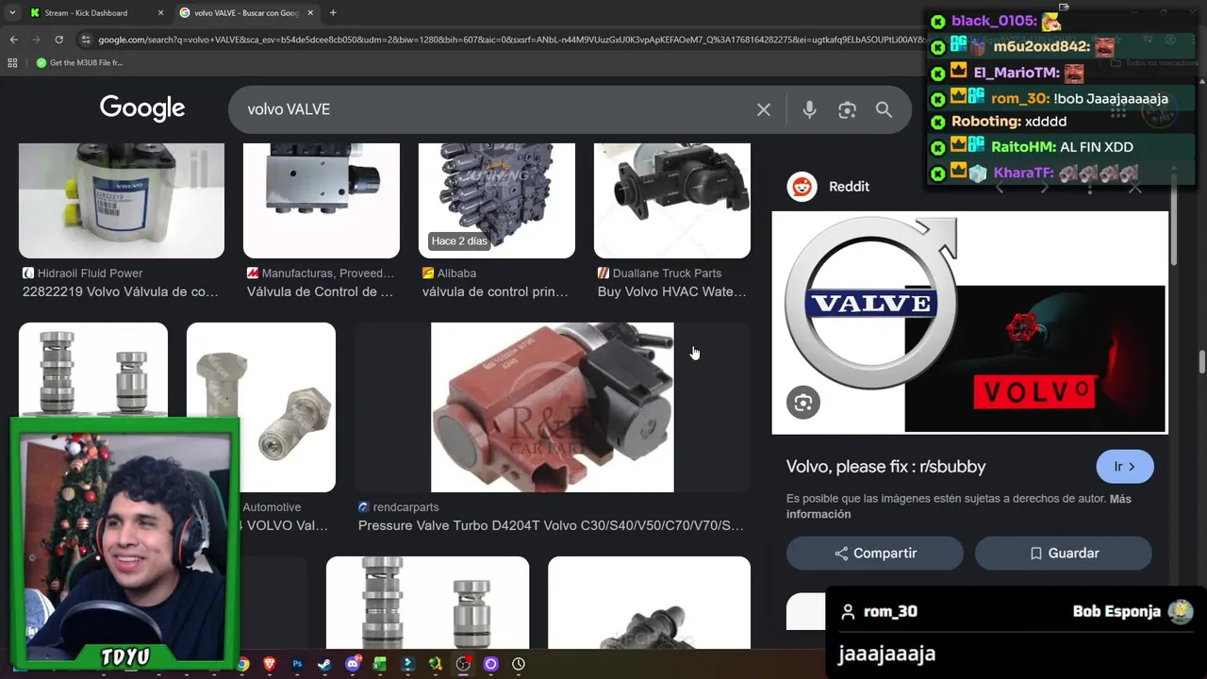Open the purple circle app on taskbar
Image resolution: width=1207 pixels, height=679 pixels.
490,664
